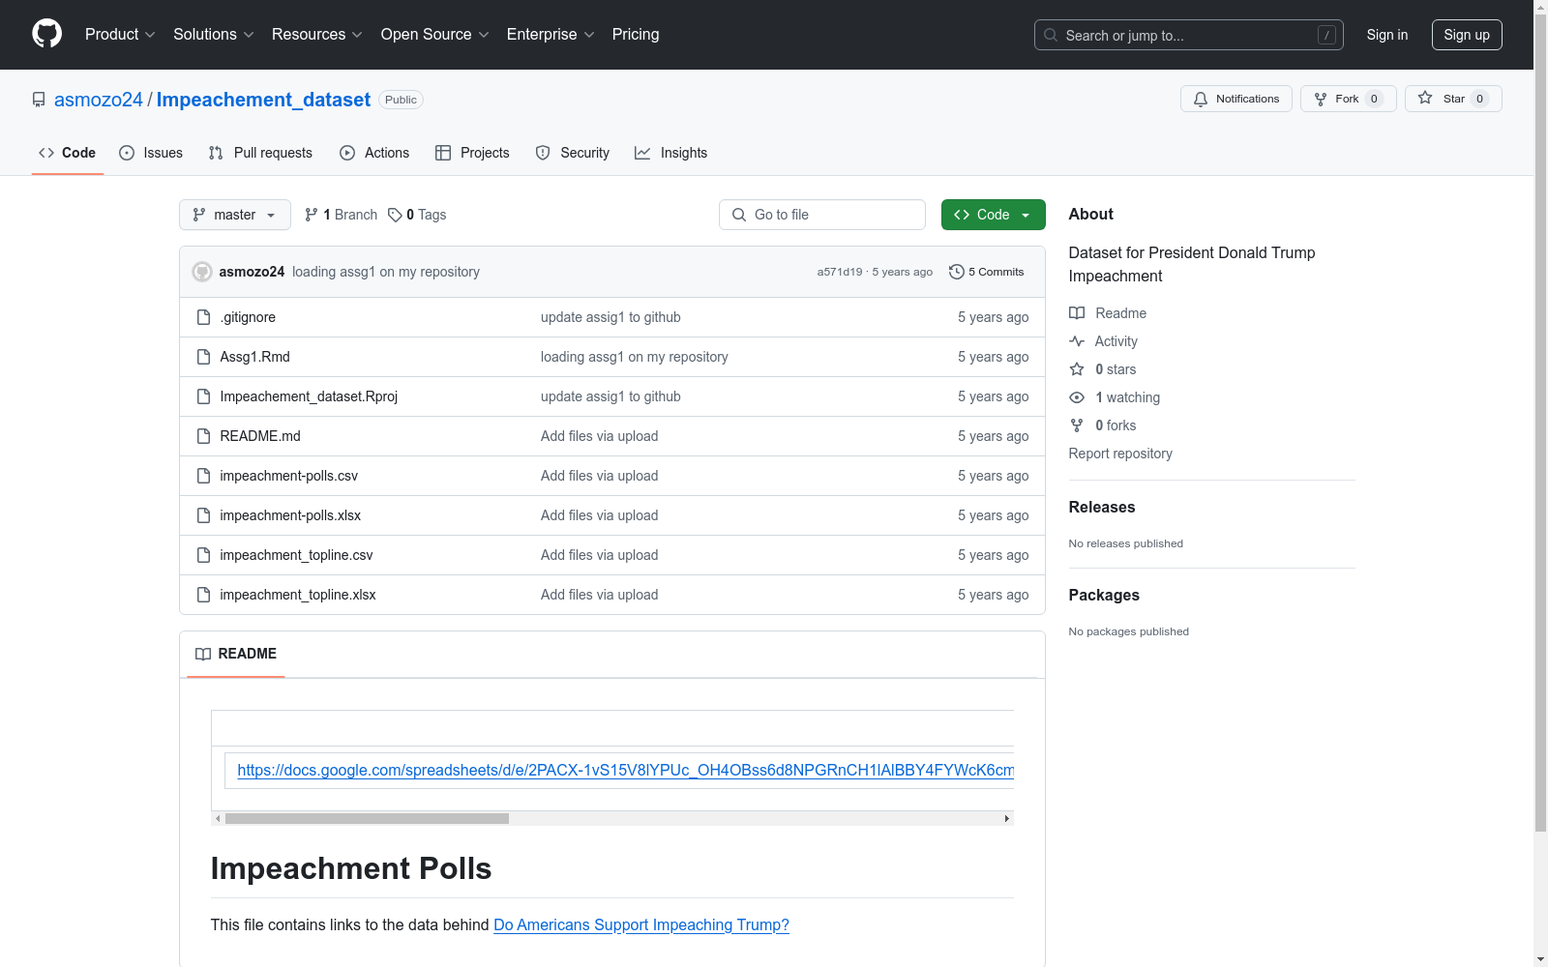Go to the Security tab
Screen dimensions: 1548x967
573,153
